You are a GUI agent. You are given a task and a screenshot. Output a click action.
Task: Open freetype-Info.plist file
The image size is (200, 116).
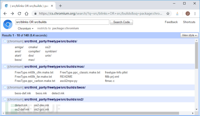(116, 72)
